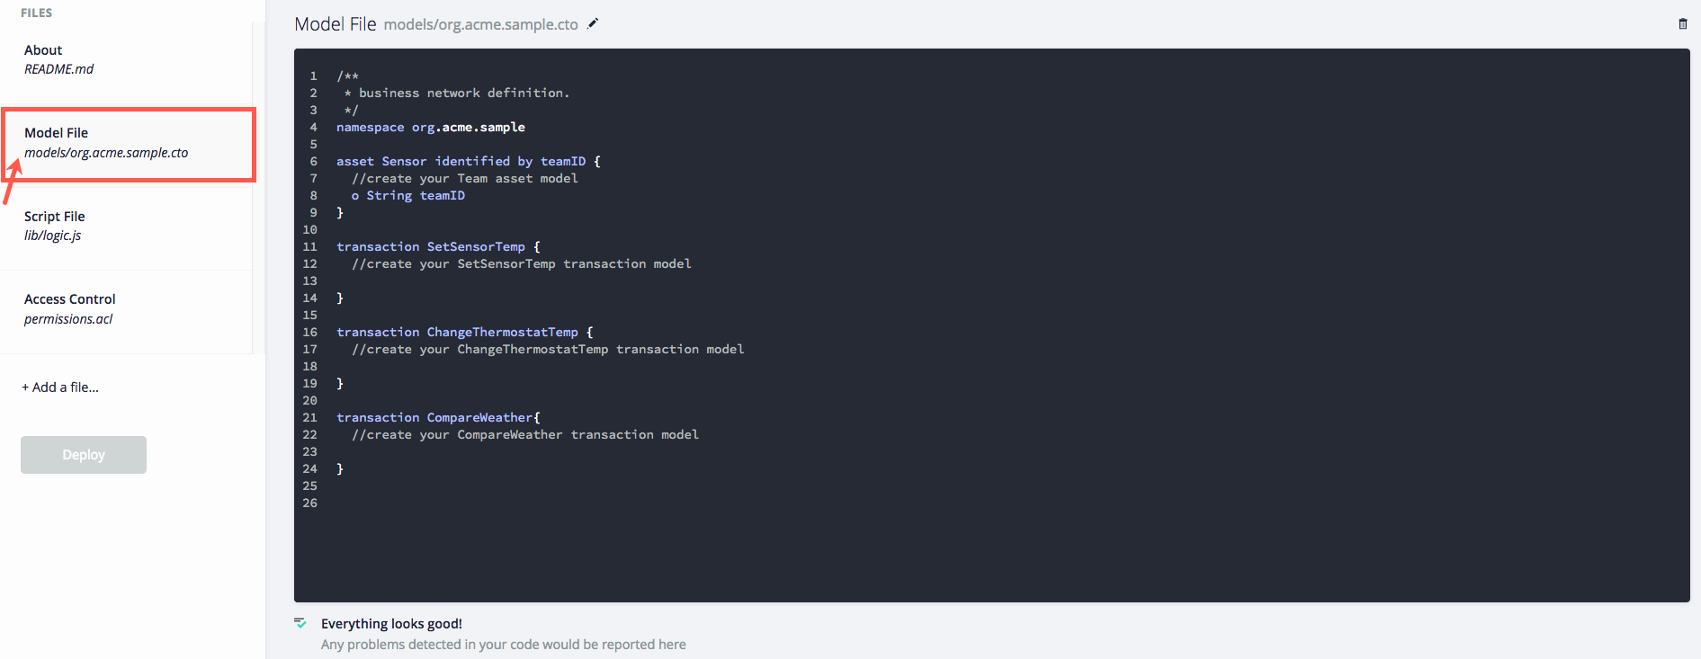Viewport: 1701px width, 659px height.
Task: Click the 'transaction SetSensorTemp {' line
Action: (439, 247)
